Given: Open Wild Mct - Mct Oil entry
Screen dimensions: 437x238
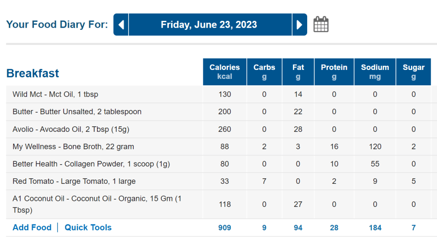Looking at the screenshot, I should 55,94.
